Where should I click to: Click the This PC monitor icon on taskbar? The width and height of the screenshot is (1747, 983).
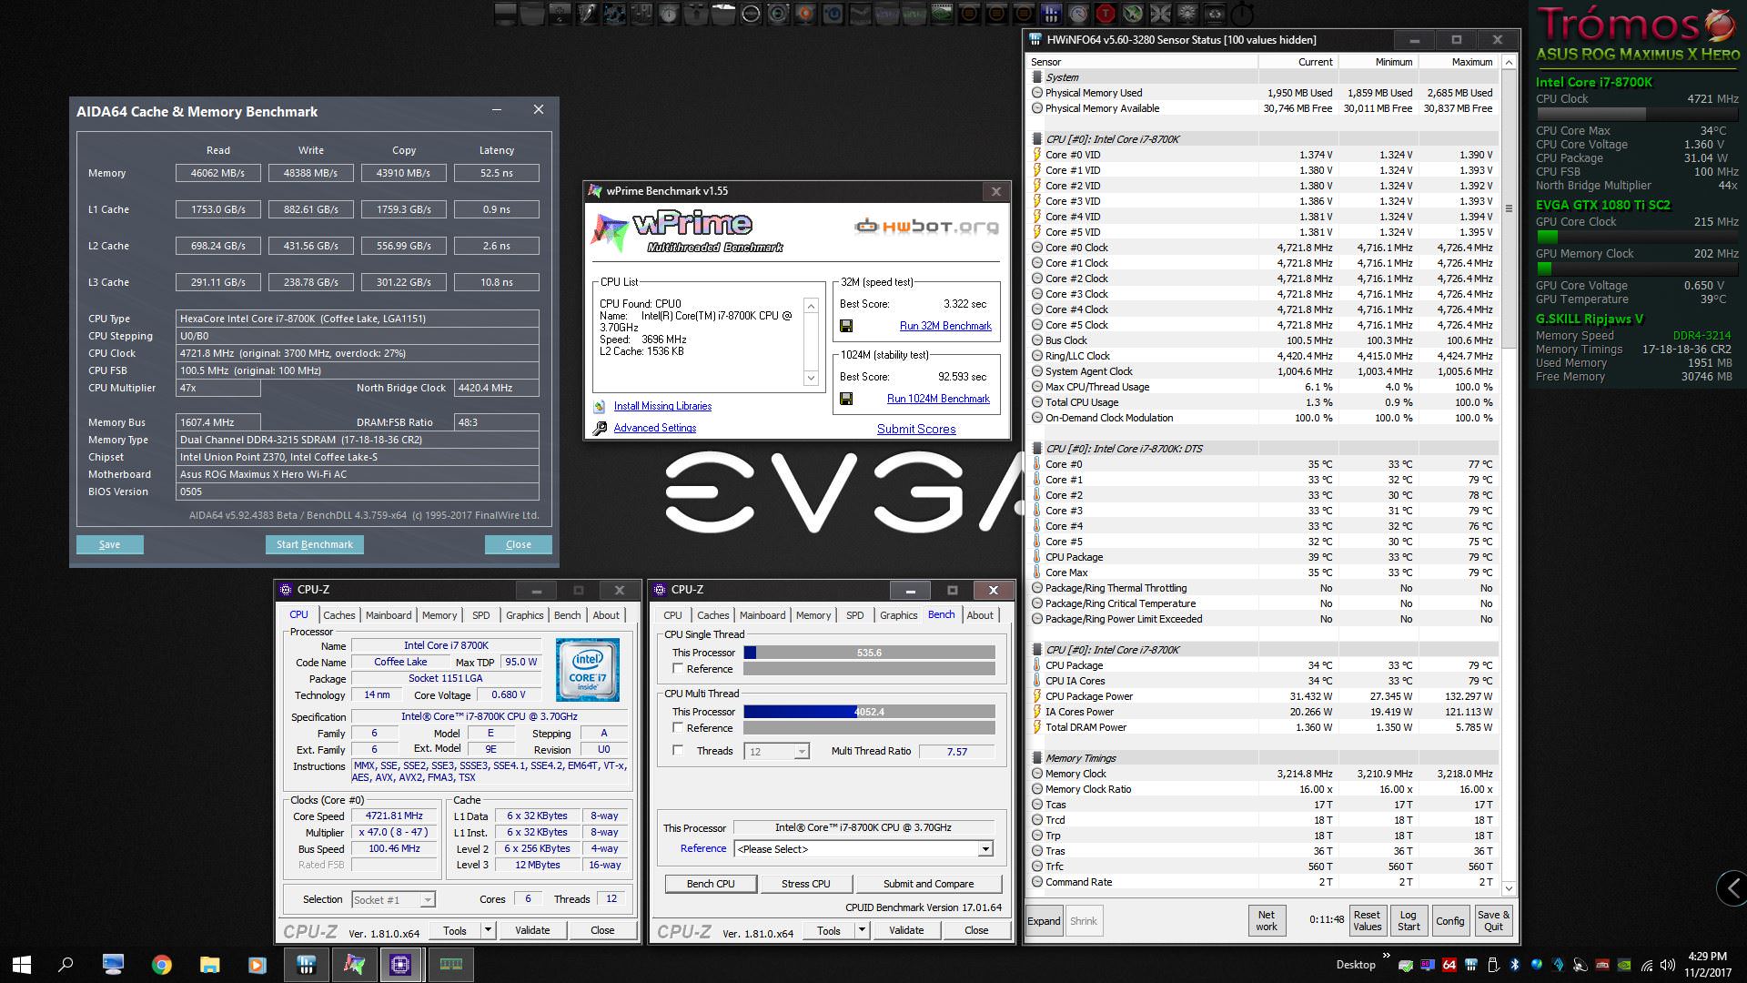[x=114, y=965]
